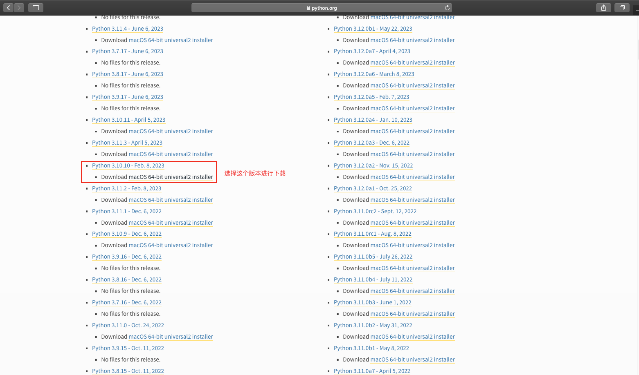Download the macOS installer under Python 3.10.9

pyautogui.click(x=171, y=245)
